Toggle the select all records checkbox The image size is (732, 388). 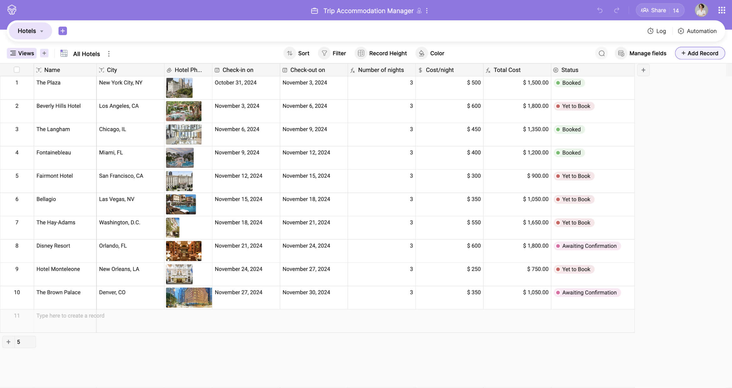(17, 70)
